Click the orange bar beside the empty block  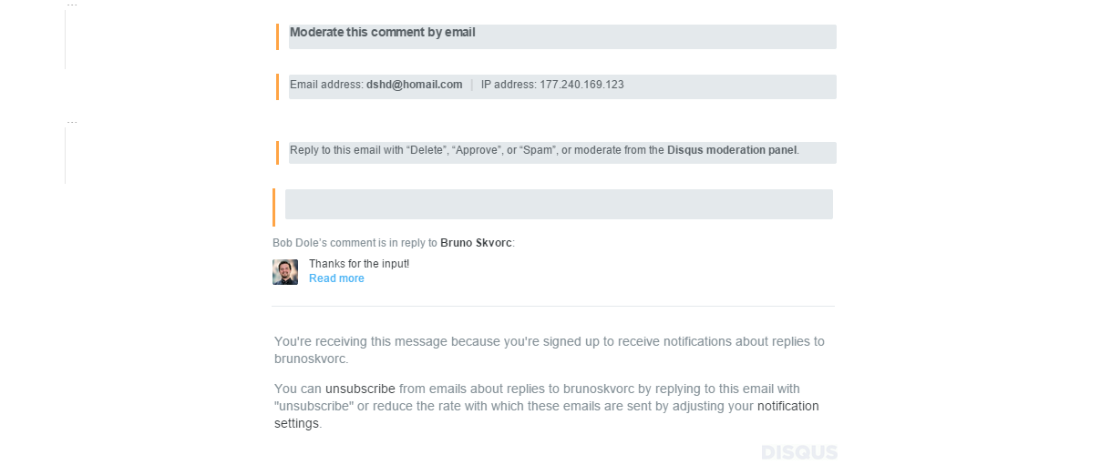273,207
